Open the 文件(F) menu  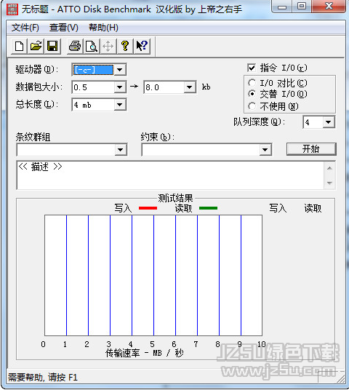(x=25, y=28)
